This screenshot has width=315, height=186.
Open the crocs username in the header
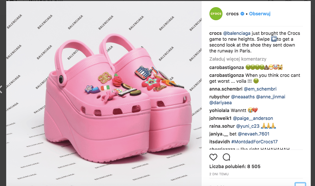pyautogui.click(x=232, y=14)
